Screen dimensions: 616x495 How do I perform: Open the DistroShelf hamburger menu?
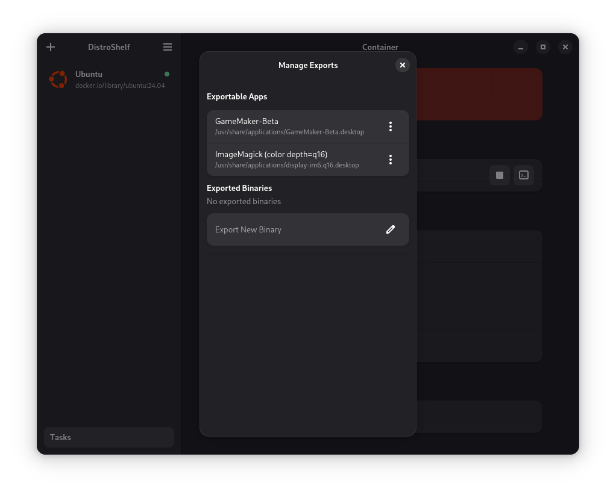pyautogui.click(x=168, y=47)
